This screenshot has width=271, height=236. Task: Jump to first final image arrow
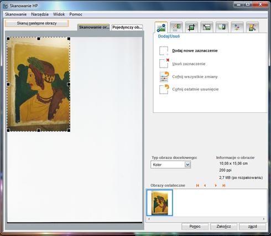(197, 186)
